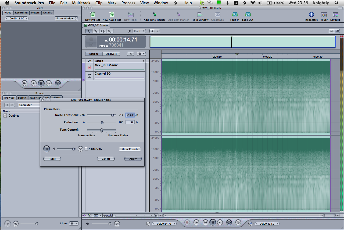
Task: Switch to the Analysis view button
Action: pos(111,54)
